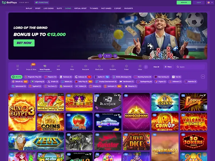Image resolution: width=215 pixels, height=161 pixels.
Task: Toggle the Pragmatic Play (52) provider filter
Action: 33,77
